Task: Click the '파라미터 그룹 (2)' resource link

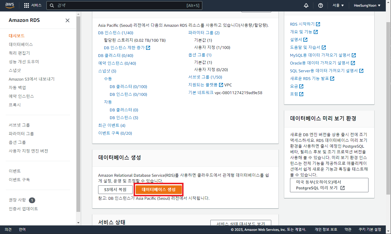Action: click(204, 33)
